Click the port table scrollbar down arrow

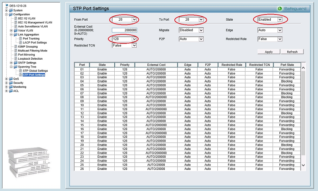303,165
